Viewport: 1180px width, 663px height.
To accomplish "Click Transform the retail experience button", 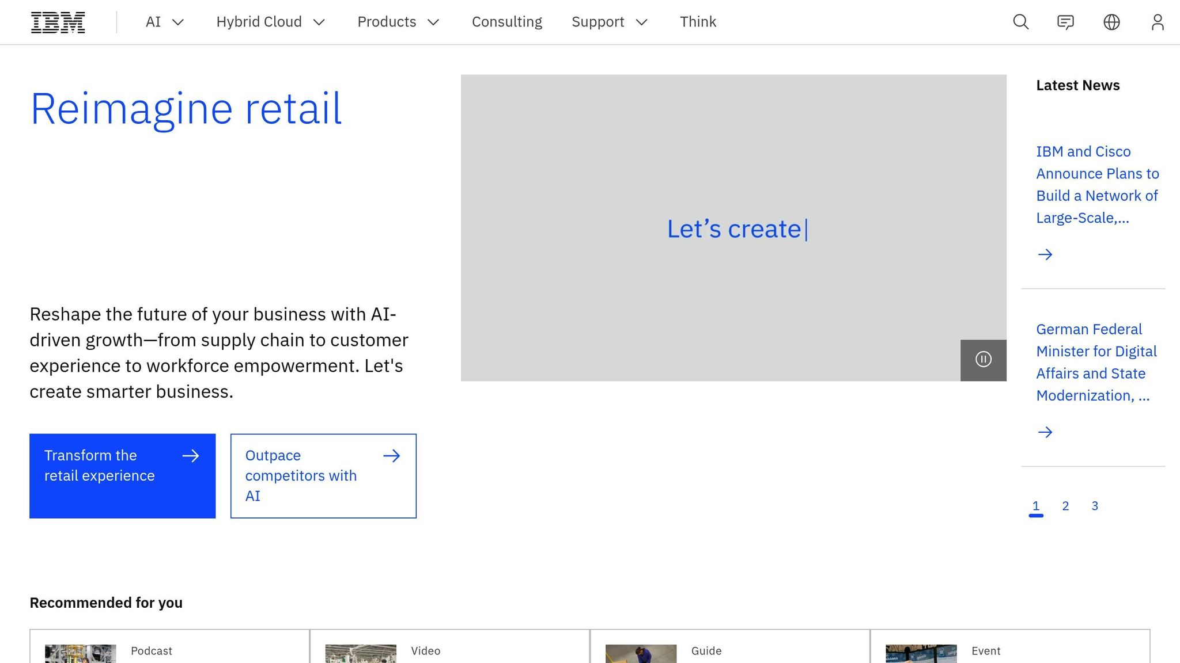I will point(122,476).
